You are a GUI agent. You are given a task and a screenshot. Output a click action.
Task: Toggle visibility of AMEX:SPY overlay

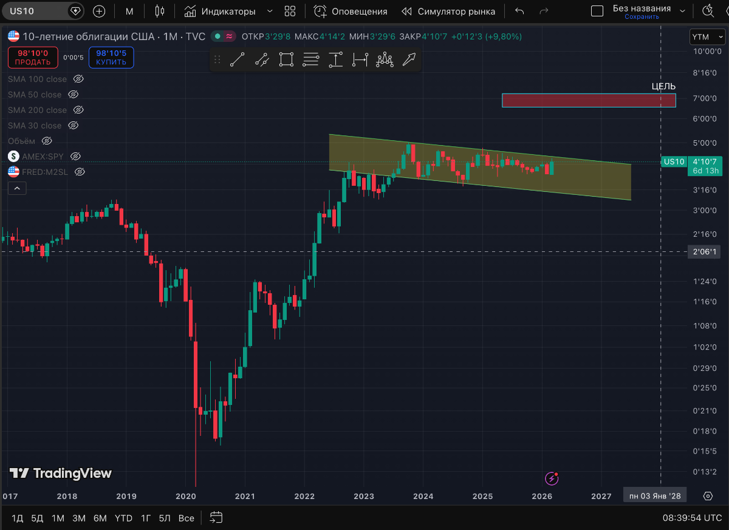(x=75, y=157)
